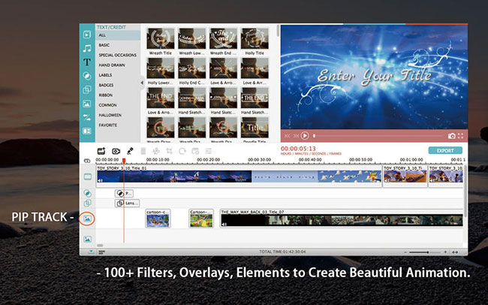Screen dimensions: 488x305
Task: Toggle fullscreen preview icon
Action: click(460, 136)
